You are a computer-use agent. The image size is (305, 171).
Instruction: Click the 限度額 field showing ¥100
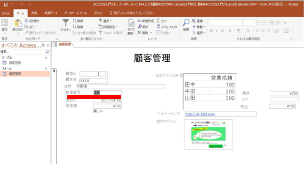(x=108, y=106)
